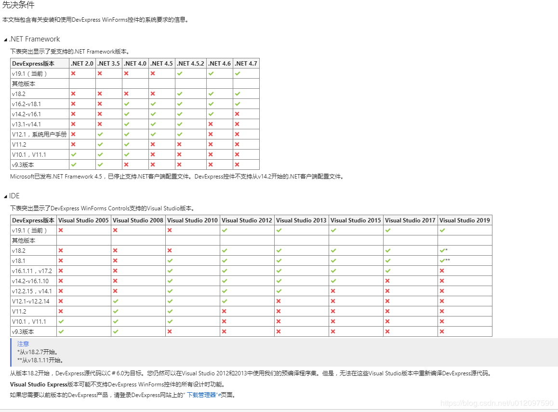Click red cross for v13.1-v14.1 .NET 4.6
The image size is (558, 412).
click(211, 124)
